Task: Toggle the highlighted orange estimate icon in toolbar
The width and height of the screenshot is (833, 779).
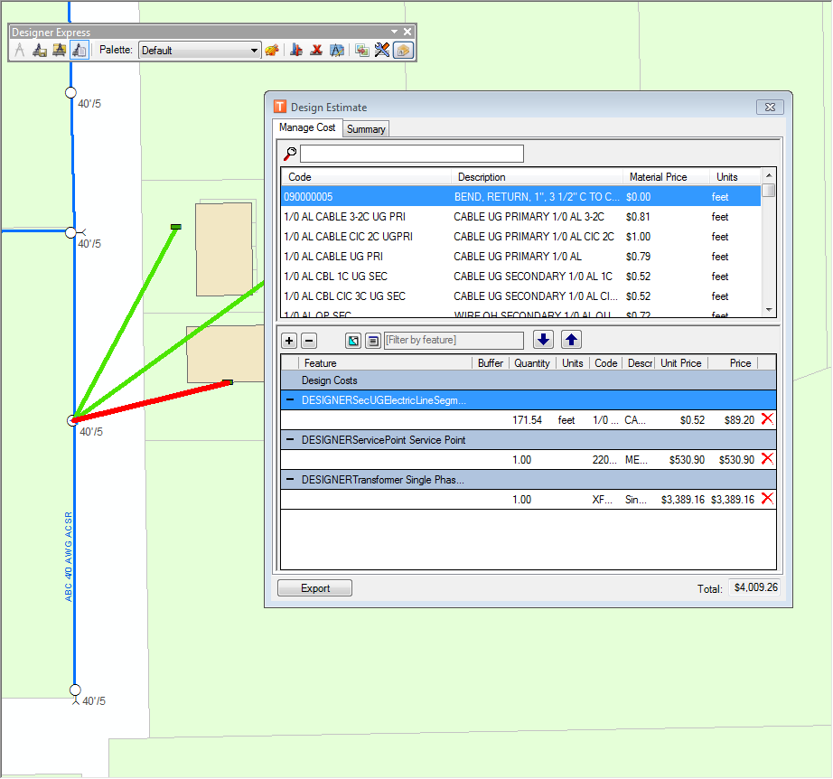Action: pos(403,51)
